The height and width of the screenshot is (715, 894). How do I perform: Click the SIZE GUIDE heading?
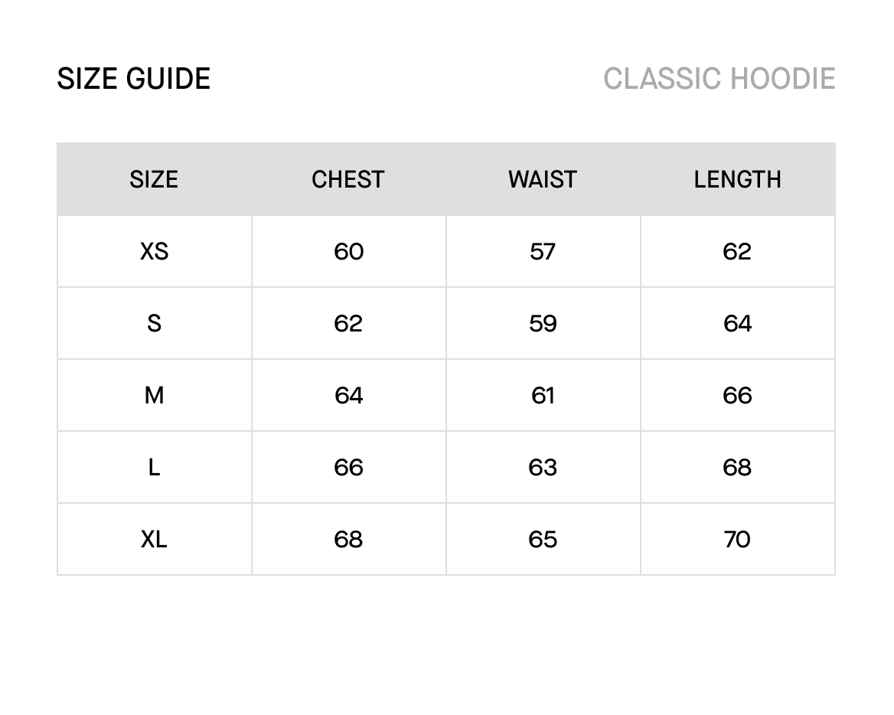[x=134, y=79]
